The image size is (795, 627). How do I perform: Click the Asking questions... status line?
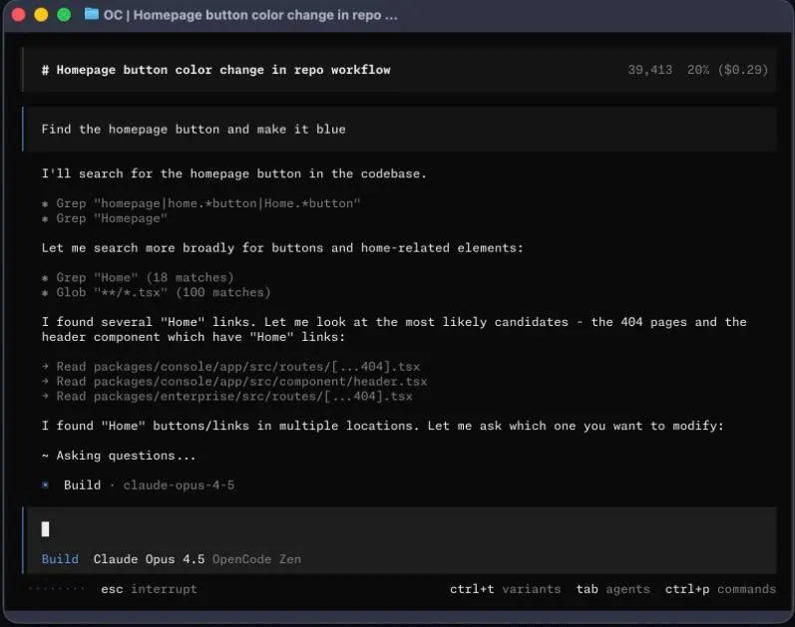[119, 456]
